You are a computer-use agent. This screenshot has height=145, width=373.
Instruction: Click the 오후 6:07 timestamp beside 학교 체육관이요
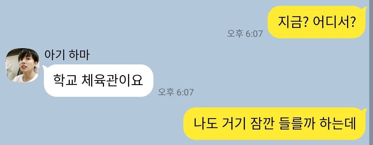176,92
